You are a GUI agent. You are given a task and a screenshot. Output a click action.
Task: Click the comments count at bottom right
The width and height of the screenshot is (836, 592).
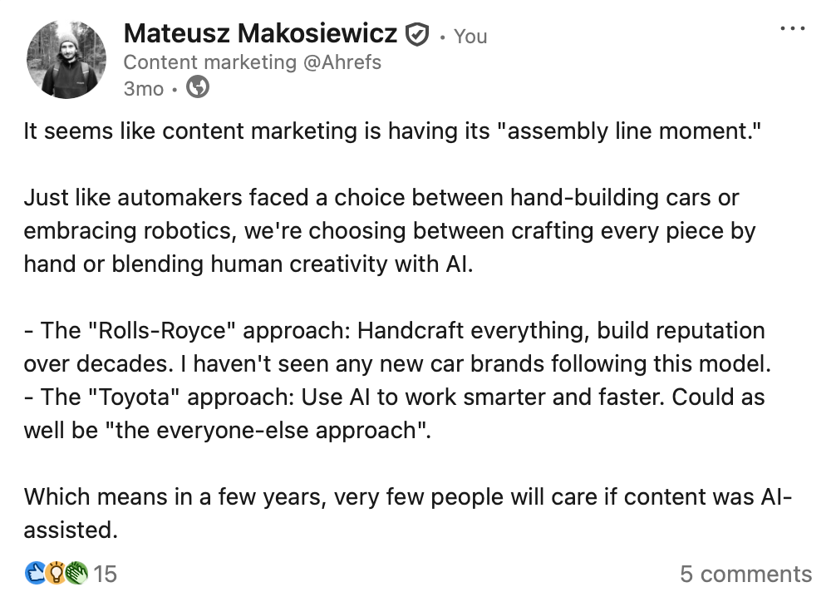748,574
